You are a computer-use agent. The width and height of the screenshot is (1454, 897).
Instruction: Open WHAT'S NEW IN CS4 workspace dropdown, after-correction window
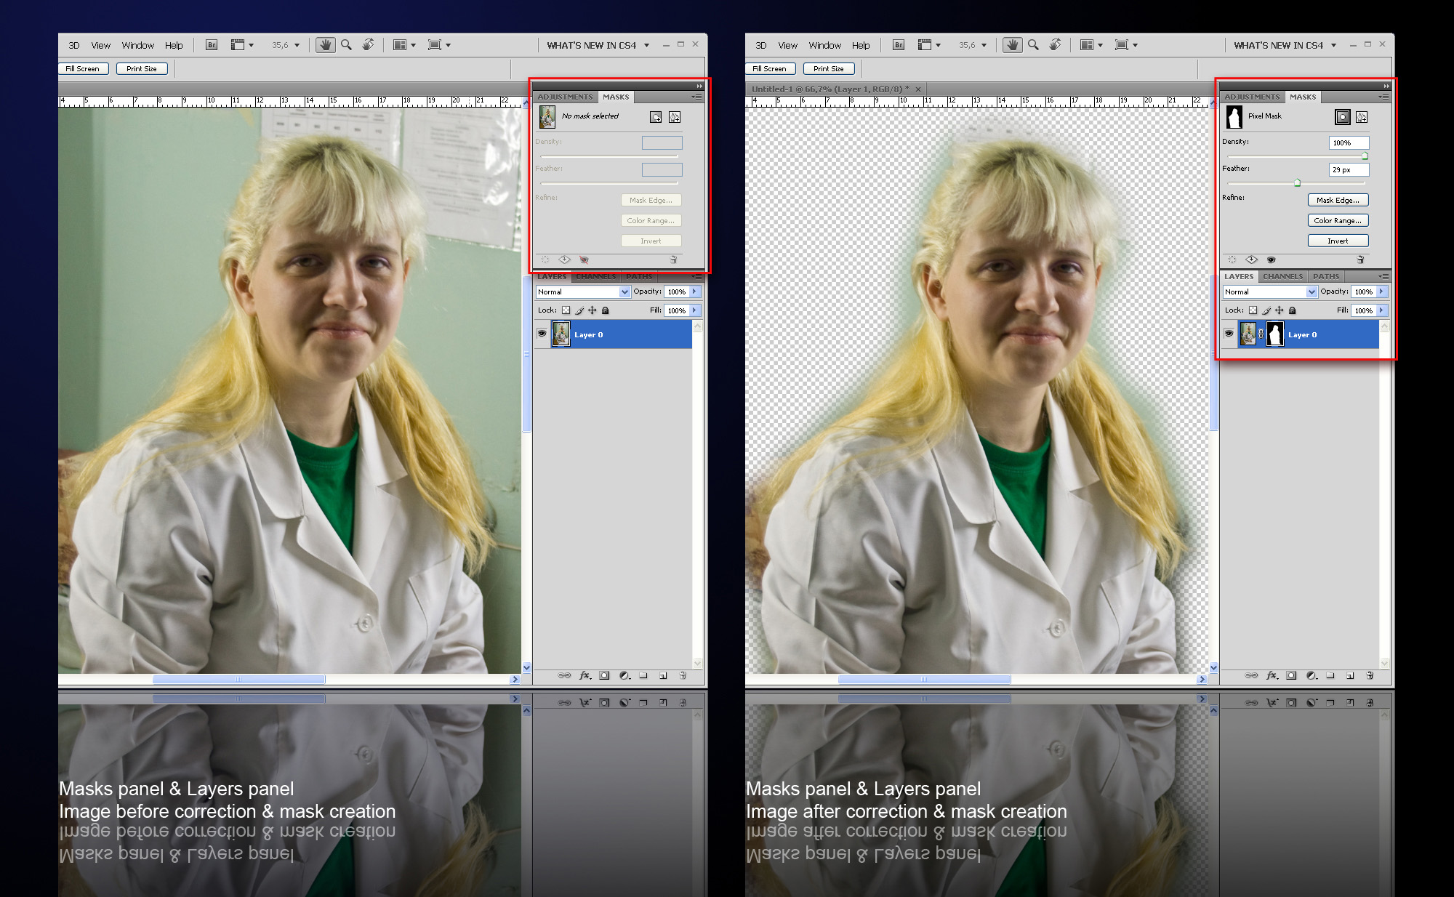pyautogui.click(x=1333, y=45)
